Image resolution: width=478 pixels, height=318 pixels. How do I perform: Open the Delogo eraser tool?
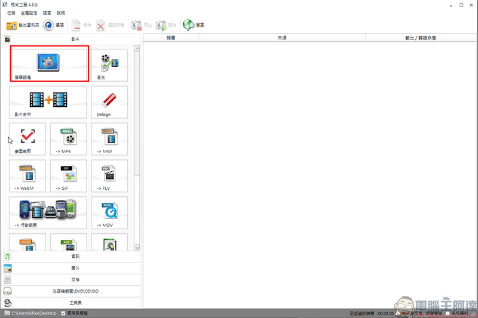coord(109,102)
